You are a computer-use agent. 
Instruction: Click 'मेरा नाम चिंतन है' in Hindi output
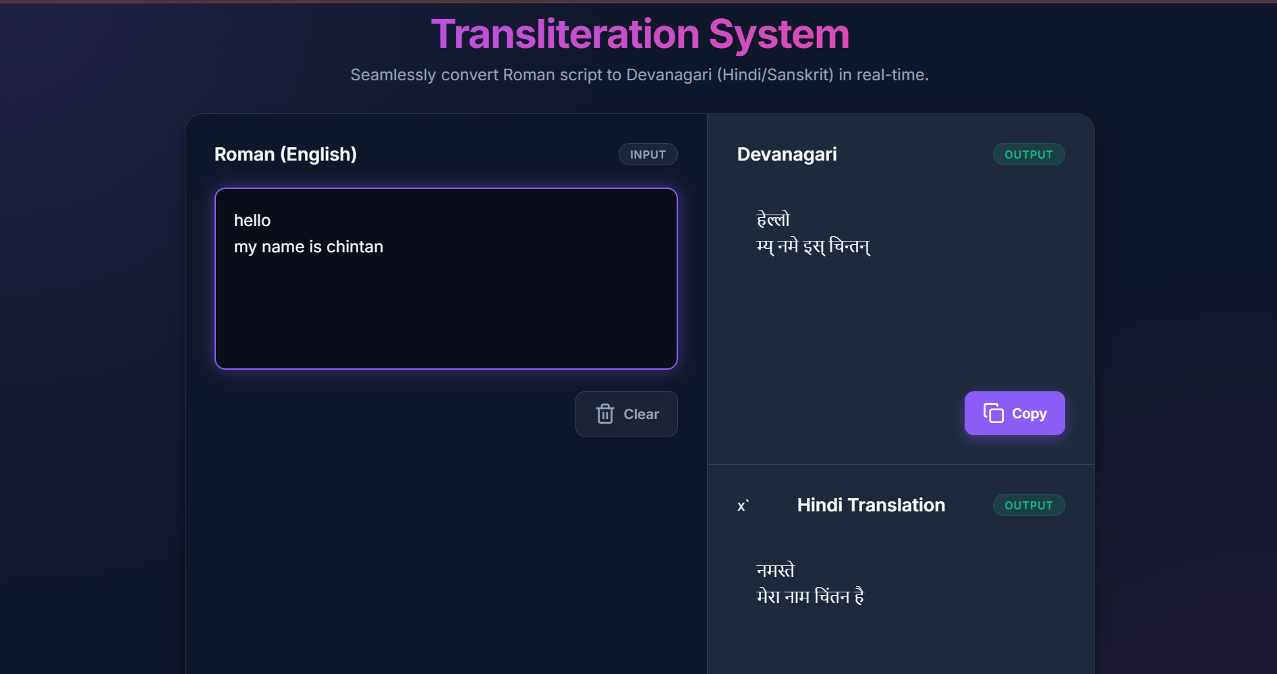coord(810,596)
